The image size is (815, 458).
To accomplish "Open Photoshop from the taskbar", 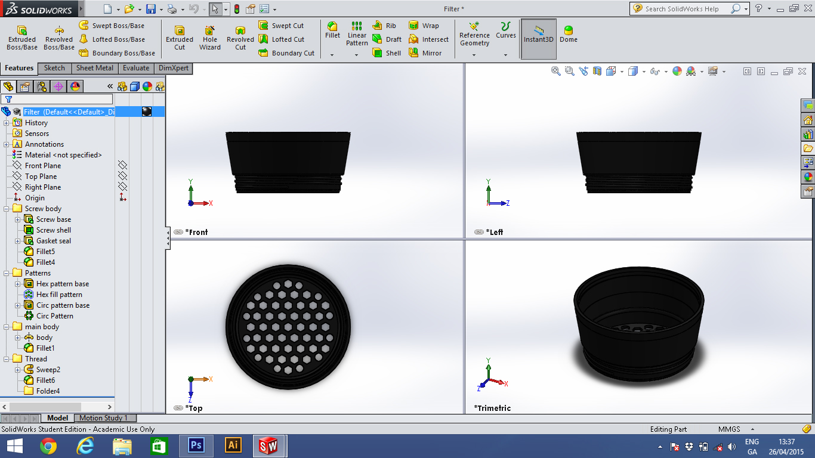I will tap(196, 445).
